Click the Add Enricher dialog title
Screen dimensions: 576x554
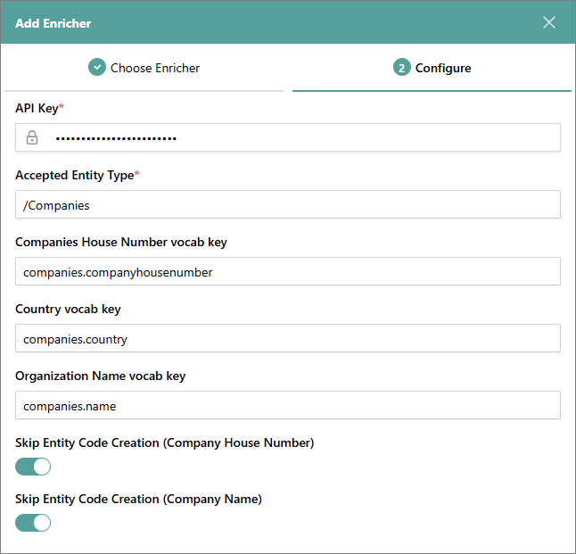[53, 22]
